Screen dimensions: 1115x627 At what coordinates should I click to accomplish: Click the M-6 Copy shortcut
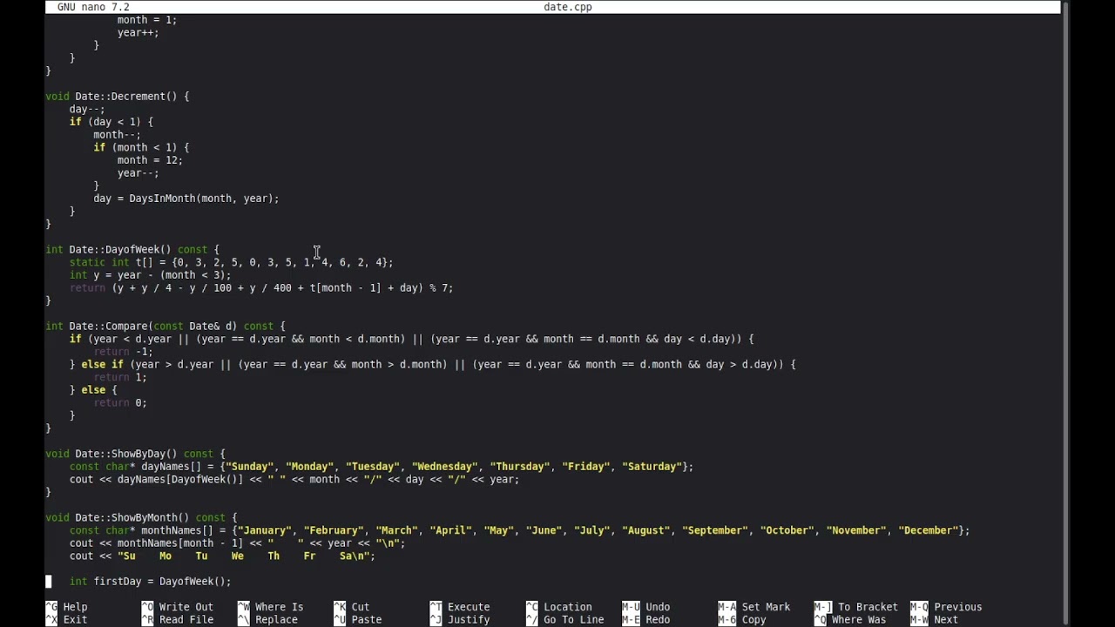[742, 620]
